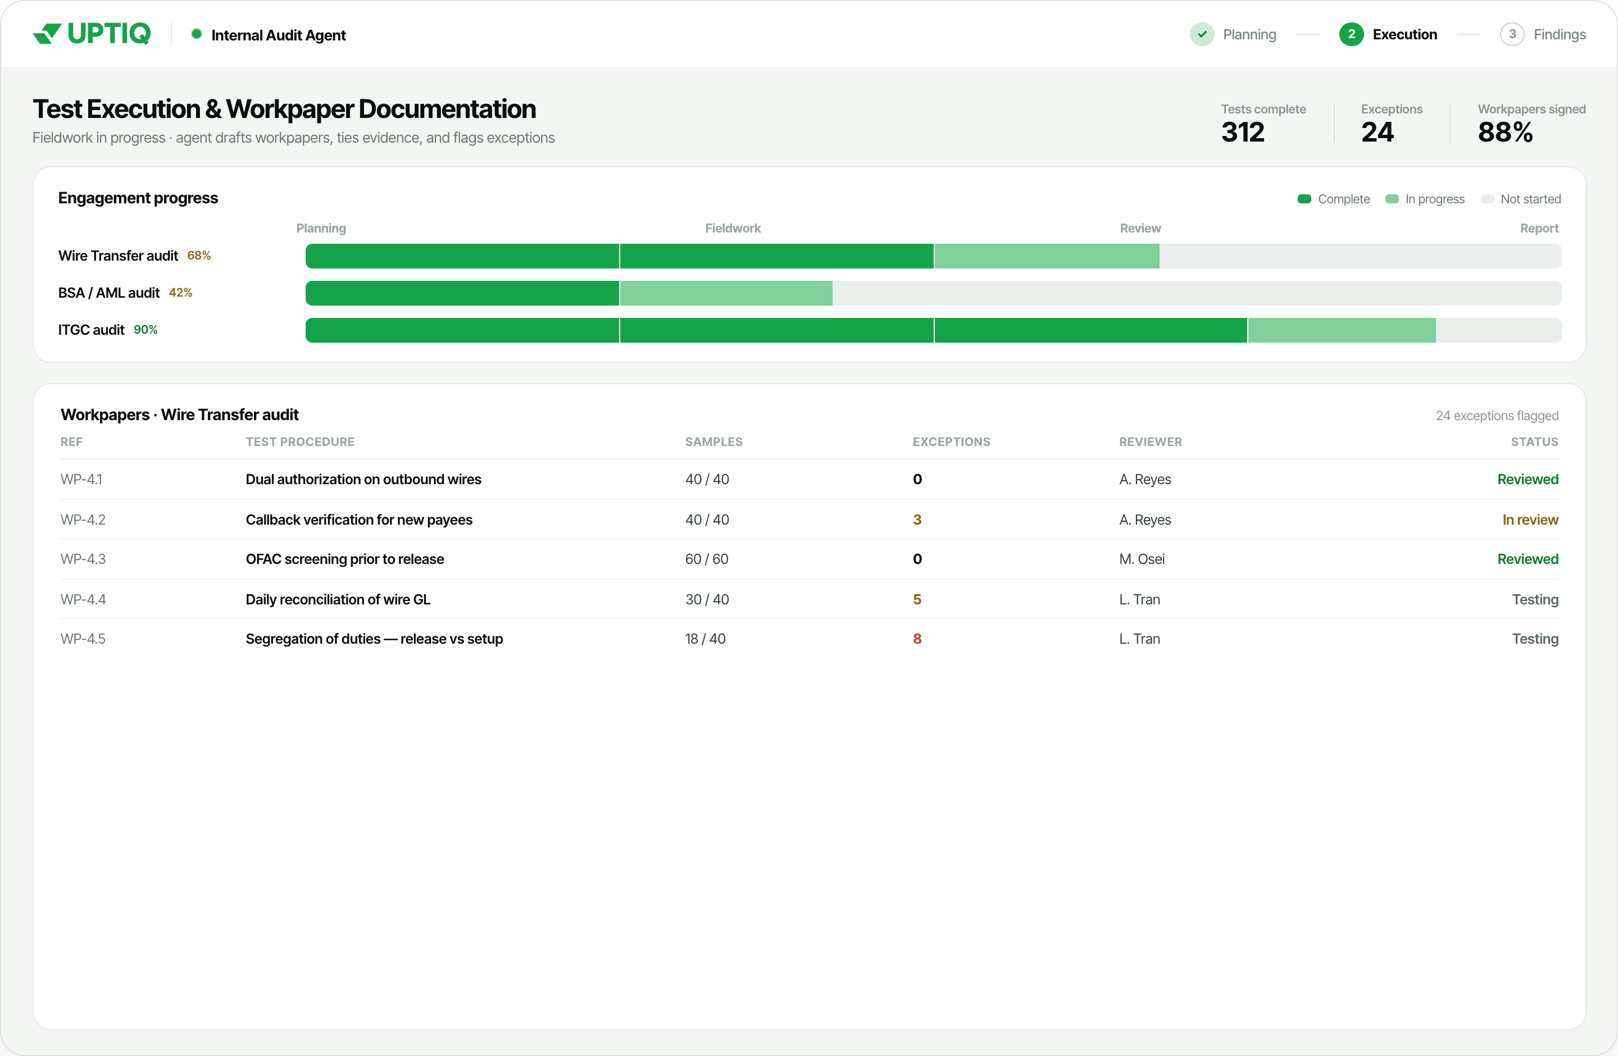The width and height of the screenshot is (1618, 1056).
Task: Click the BSA / AML audit progress bar
Action: (x=933, y=293)
